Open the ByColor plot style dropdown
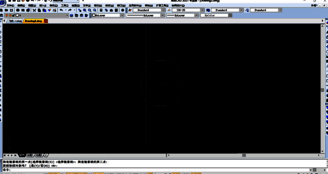This screenshot has height=174, width=328. [x=230, y=15]
